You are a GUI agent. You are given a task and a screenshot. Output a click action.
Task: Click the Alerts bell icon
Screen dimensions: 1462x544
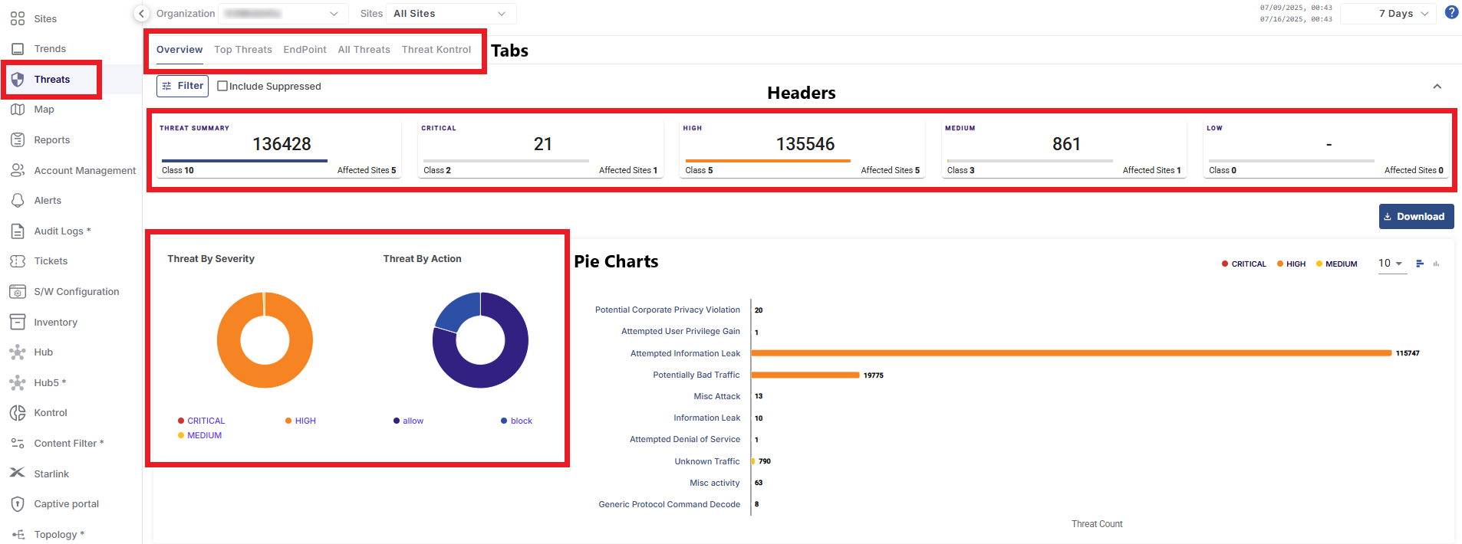pyautogui.click(x=18, y=201)
